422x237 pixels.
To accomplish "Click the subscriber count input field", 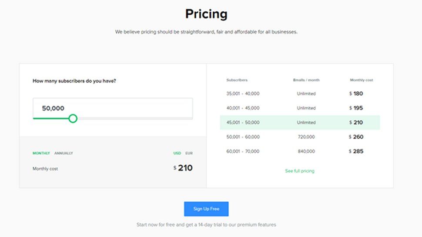I will point(113,108).
